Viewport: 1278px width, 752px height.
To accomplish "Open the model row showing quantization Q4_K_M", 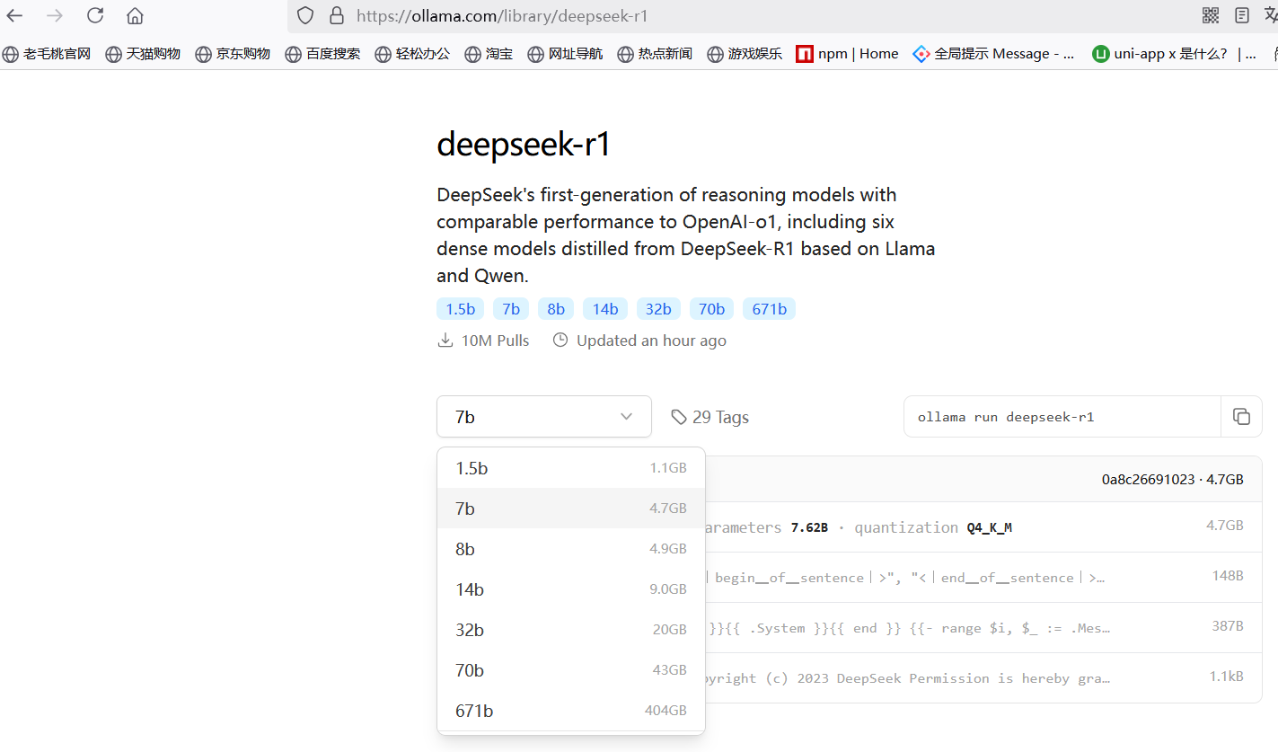I will (983, 526).
